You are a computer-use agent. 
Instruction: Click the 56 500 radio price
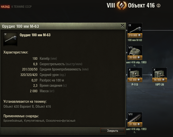[160, 80]
